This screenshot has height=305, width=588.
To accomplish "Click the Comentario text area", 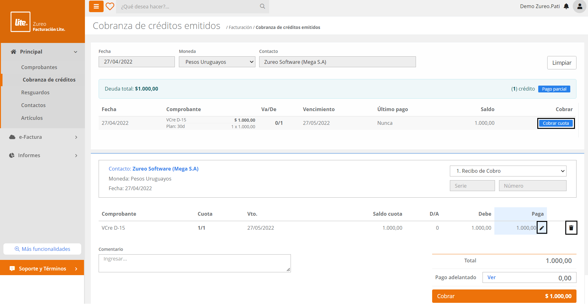I will (194, 263).
